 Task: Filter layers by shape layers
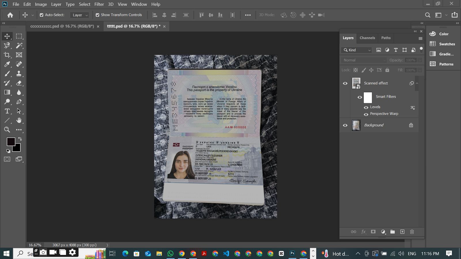(x=405, y=50)
